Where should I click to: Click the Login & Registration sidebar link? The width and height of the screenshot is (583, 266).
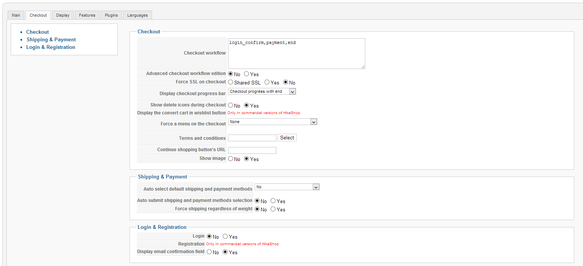click(x=51, y=47)
